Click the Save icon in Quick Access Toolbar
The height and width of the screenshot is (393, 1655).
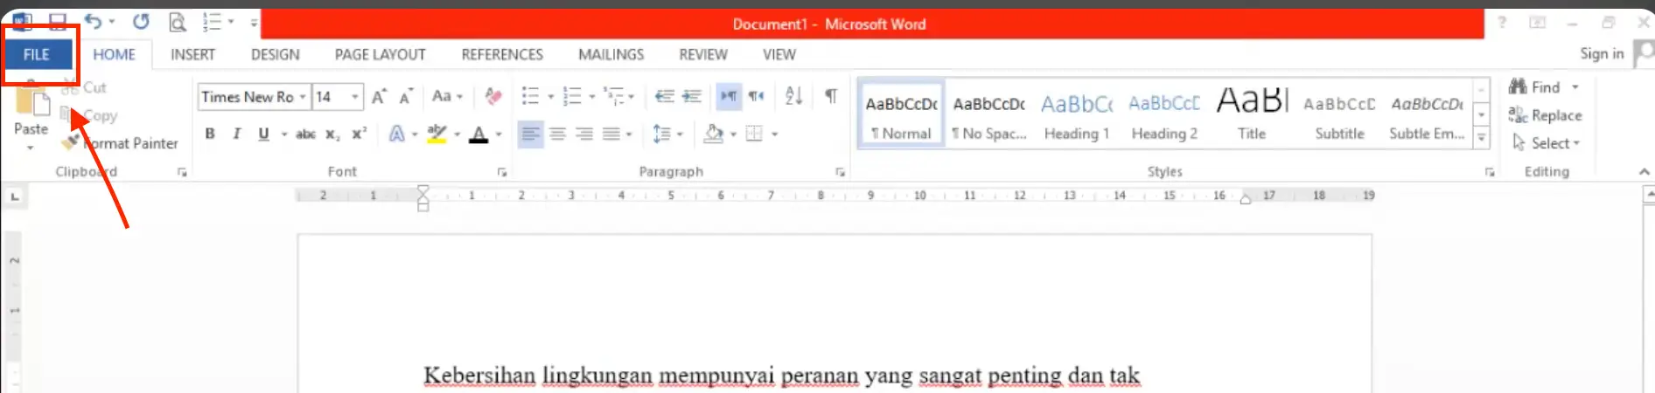[57, 22]
